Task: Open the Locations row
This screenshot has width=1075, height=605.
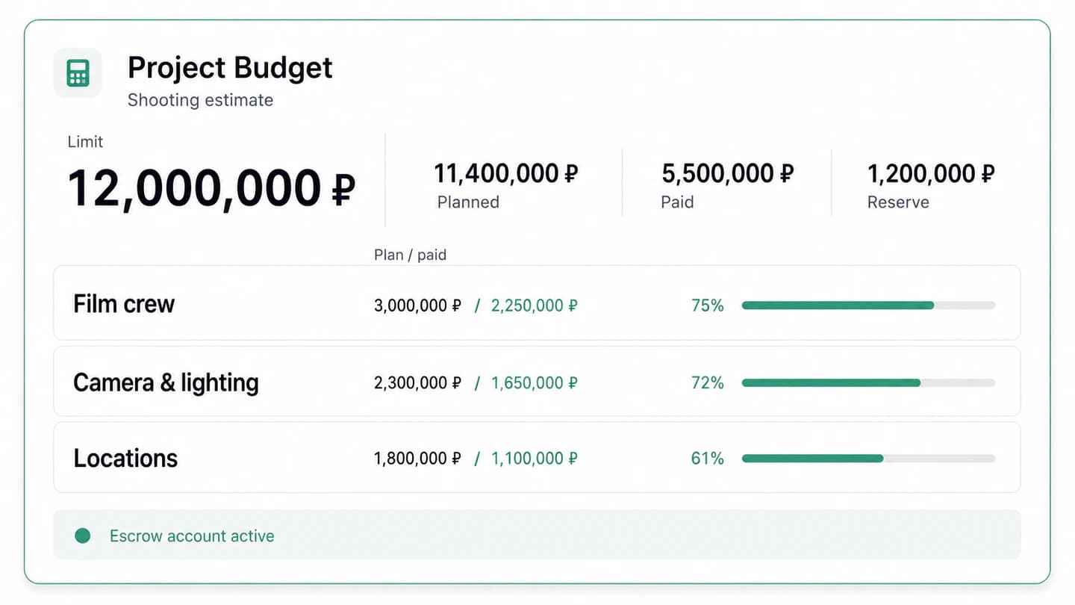Action: (x=537, y=457)
